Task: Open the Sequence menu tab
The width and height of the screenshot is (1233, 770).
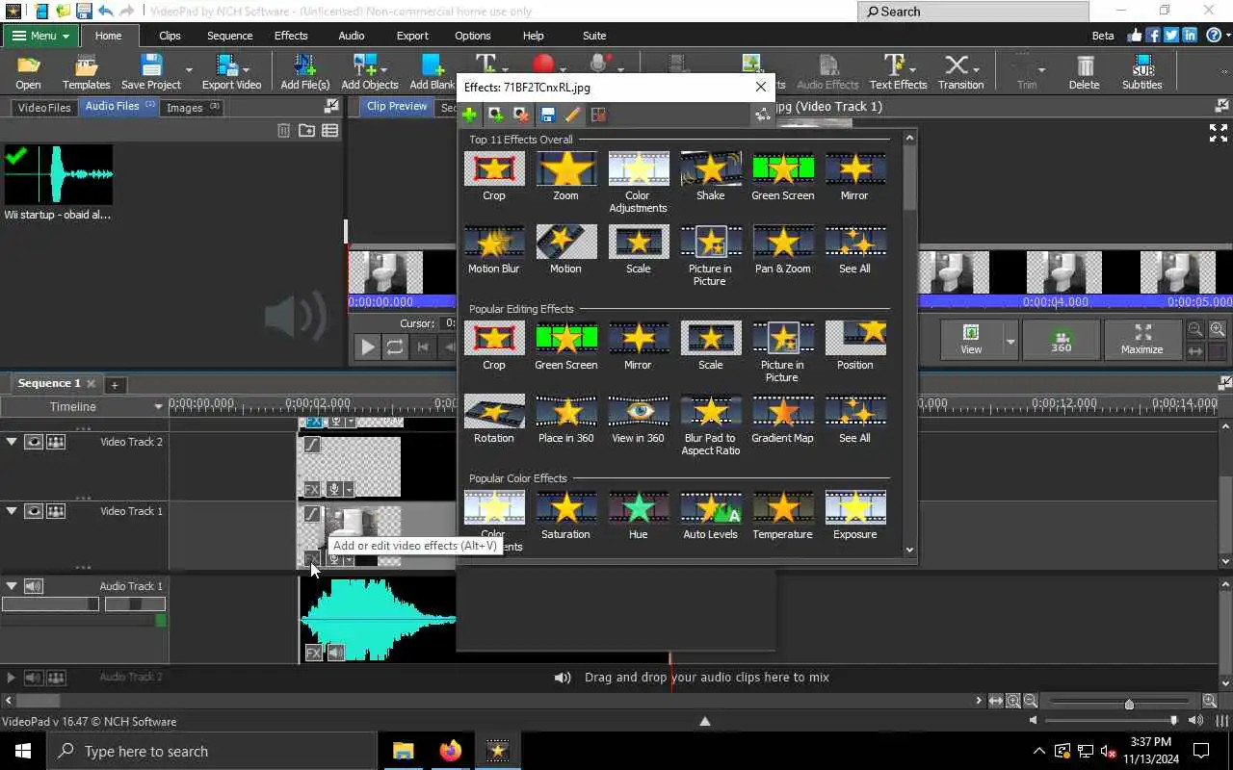Action: tap(229, 36)
